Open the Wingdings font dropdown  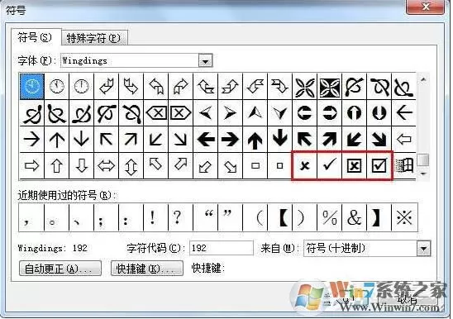tap(205, 61)
